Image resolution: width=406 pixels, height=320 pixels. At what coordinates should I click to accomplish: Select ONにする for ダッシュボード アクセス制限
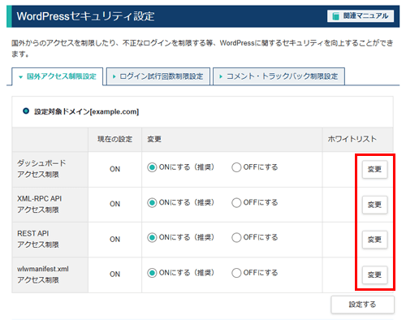click(x=152, y=167)
